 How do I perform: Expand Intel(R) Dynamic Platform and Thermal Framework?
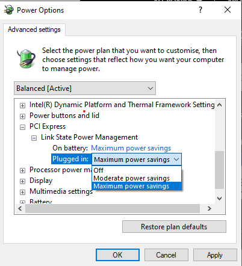pos(22,105)
